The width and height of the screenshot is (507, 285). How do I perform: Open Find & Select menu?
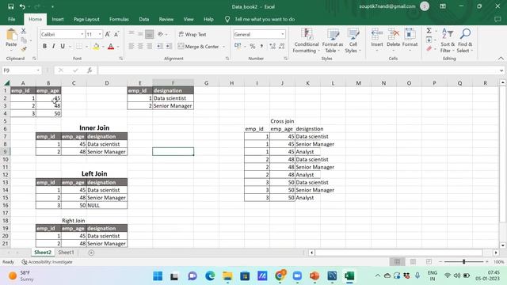point(465,40)
